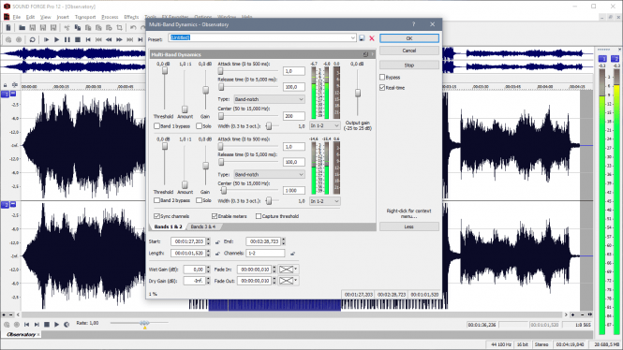Click the Sound Forge application icon in menu bar
Viewport: 623px width, 350px height.
click(x=7, y=17)
